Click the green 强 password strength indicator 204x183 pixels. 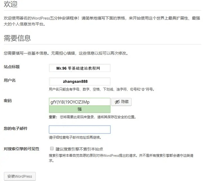[x=80, y=109]
